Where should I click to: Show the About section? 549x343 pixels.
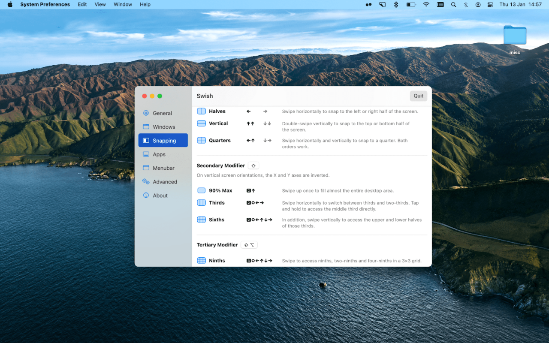(x=160, y=196)
